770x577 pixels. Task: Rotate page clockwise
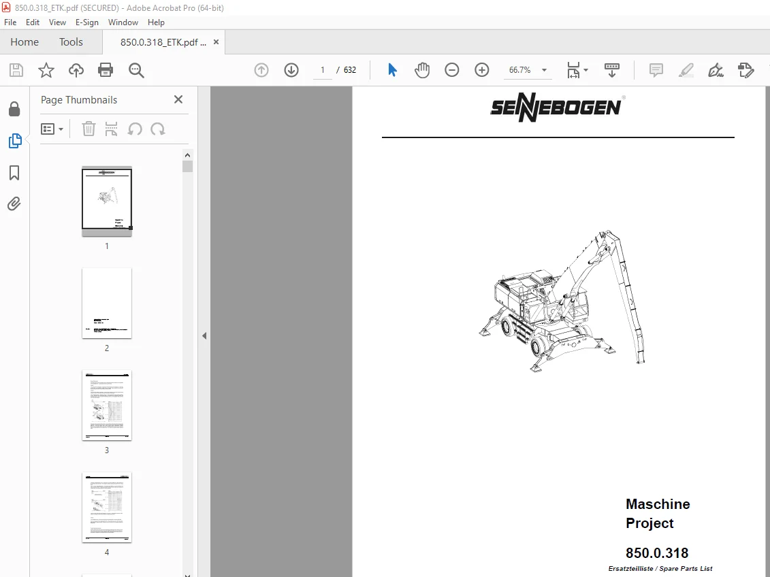pyautogui.click(x=158, y=129)
